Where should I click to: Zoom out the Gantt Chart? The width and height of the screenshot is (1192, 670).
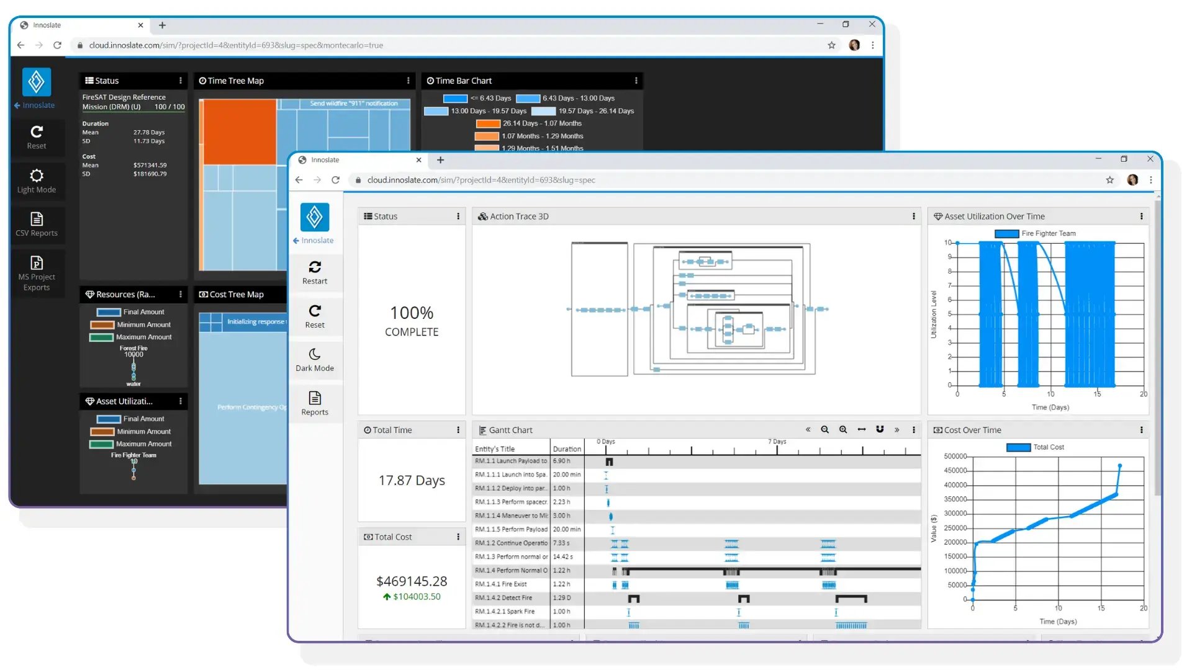coord(824,430)
